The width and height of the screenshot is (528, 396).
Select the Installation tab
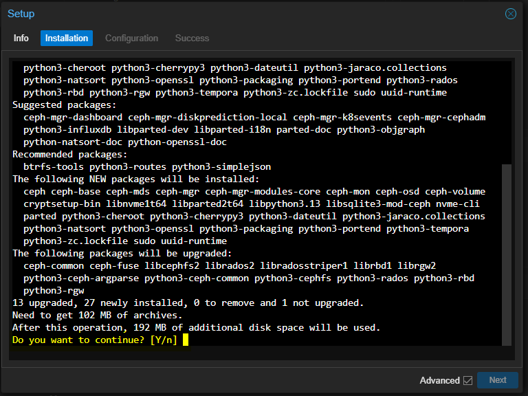point(67,38)
